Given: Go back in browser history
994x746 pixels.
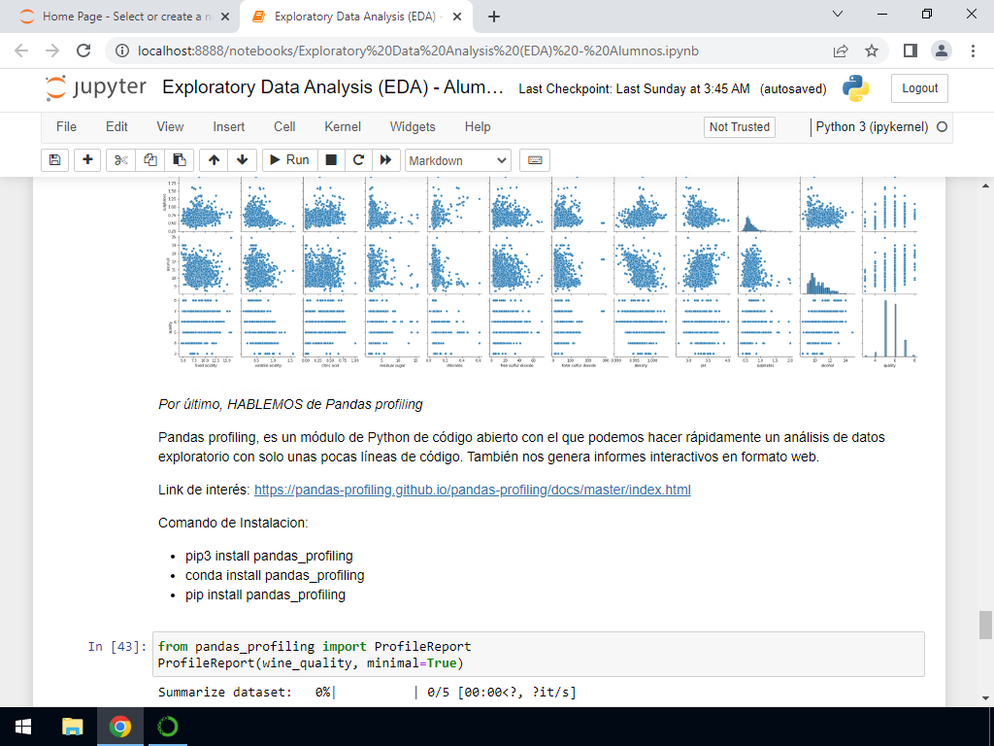Looking at the screenshot, I should tap(21, 51).
